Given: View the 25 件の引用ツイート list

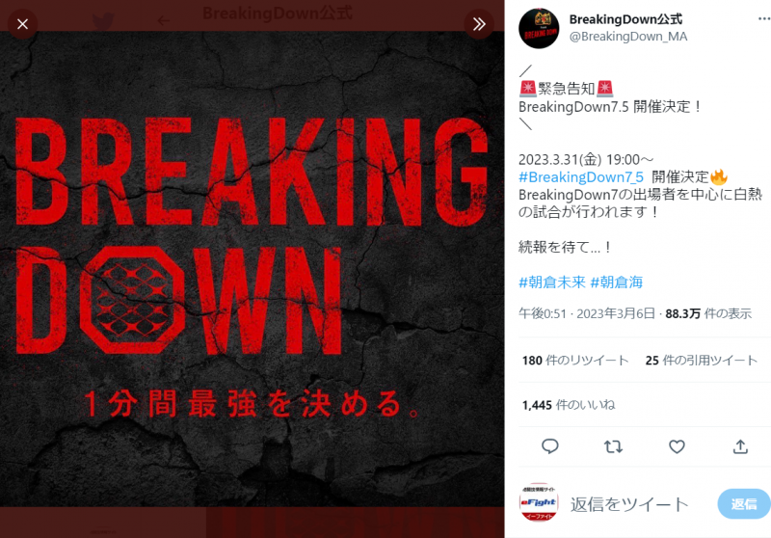Looking at the screenshot, I should [702, 361].
